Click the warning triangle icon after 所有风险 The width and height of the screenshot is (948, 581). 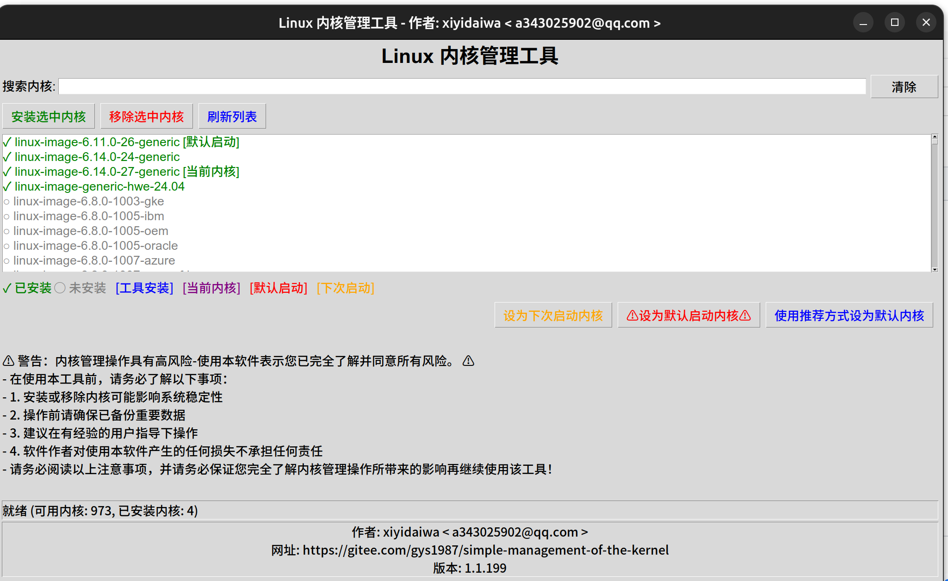tap(468, 361)
